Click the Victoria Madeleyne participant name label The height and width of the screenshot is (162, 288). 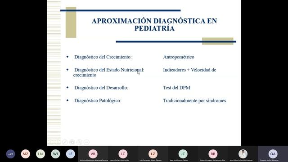94,160
